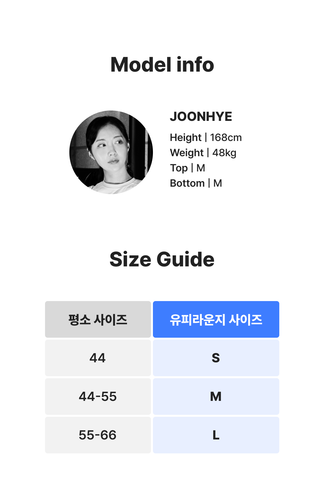Select the 55-66 size cell

(98, 435)
